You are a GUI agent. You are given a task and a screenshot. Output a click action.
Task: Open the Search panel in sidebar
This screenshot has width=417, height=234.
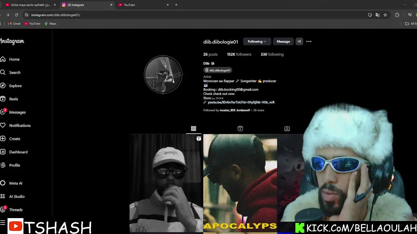[x=11, y=72]
